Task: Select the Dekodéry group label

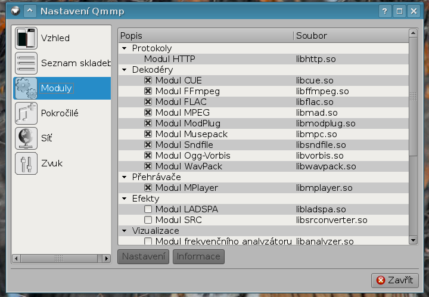Action: (153, 70)
